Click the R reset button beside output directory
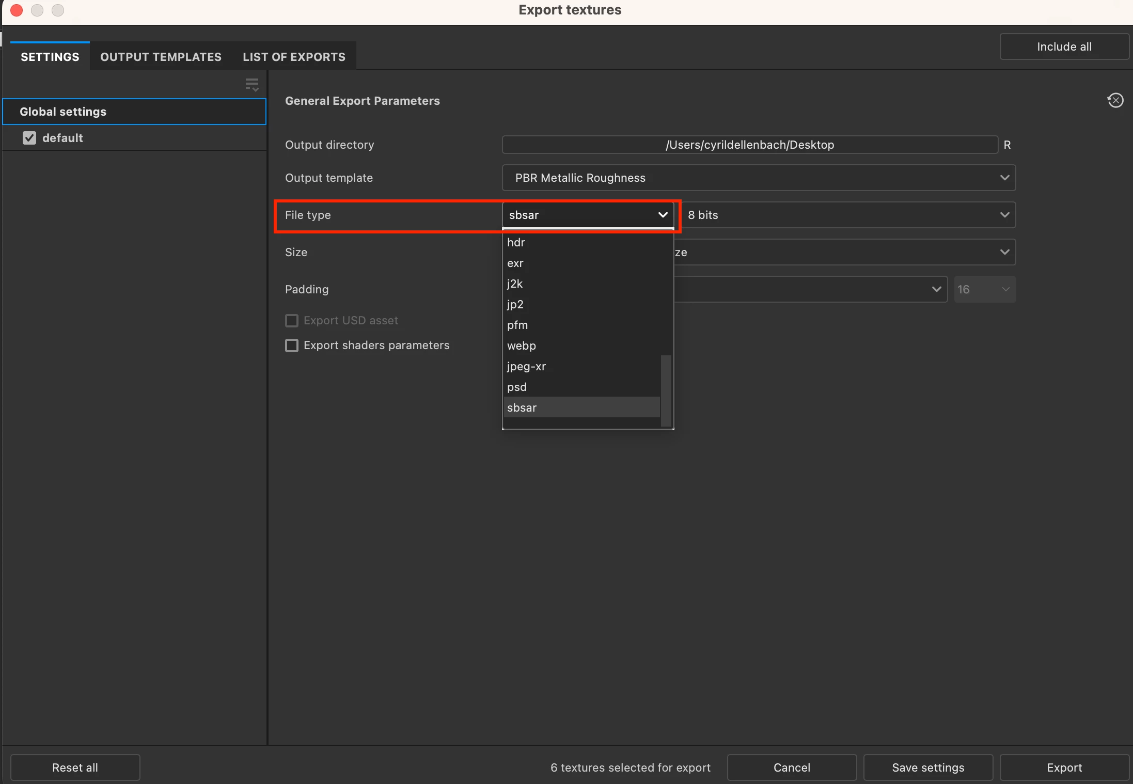Viewport: 1133px width, 784px height. 1007,145
